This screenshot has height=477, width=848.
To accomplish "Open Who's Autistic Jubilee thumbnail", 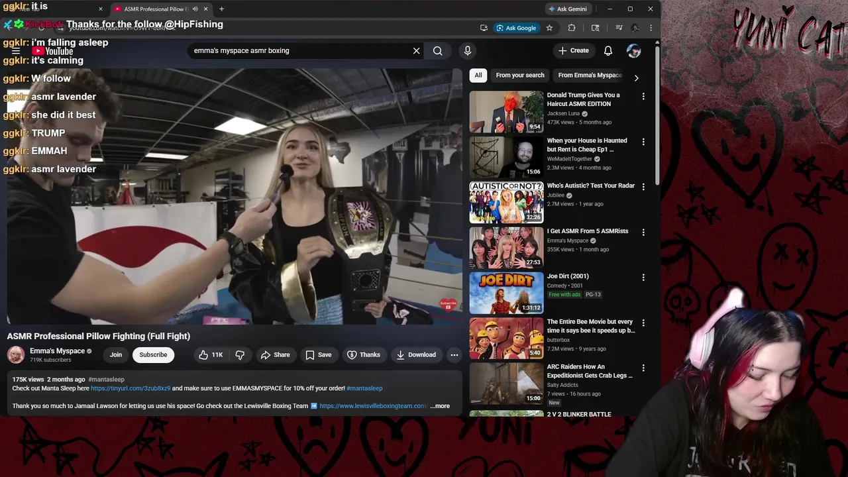I will (506, 203).
